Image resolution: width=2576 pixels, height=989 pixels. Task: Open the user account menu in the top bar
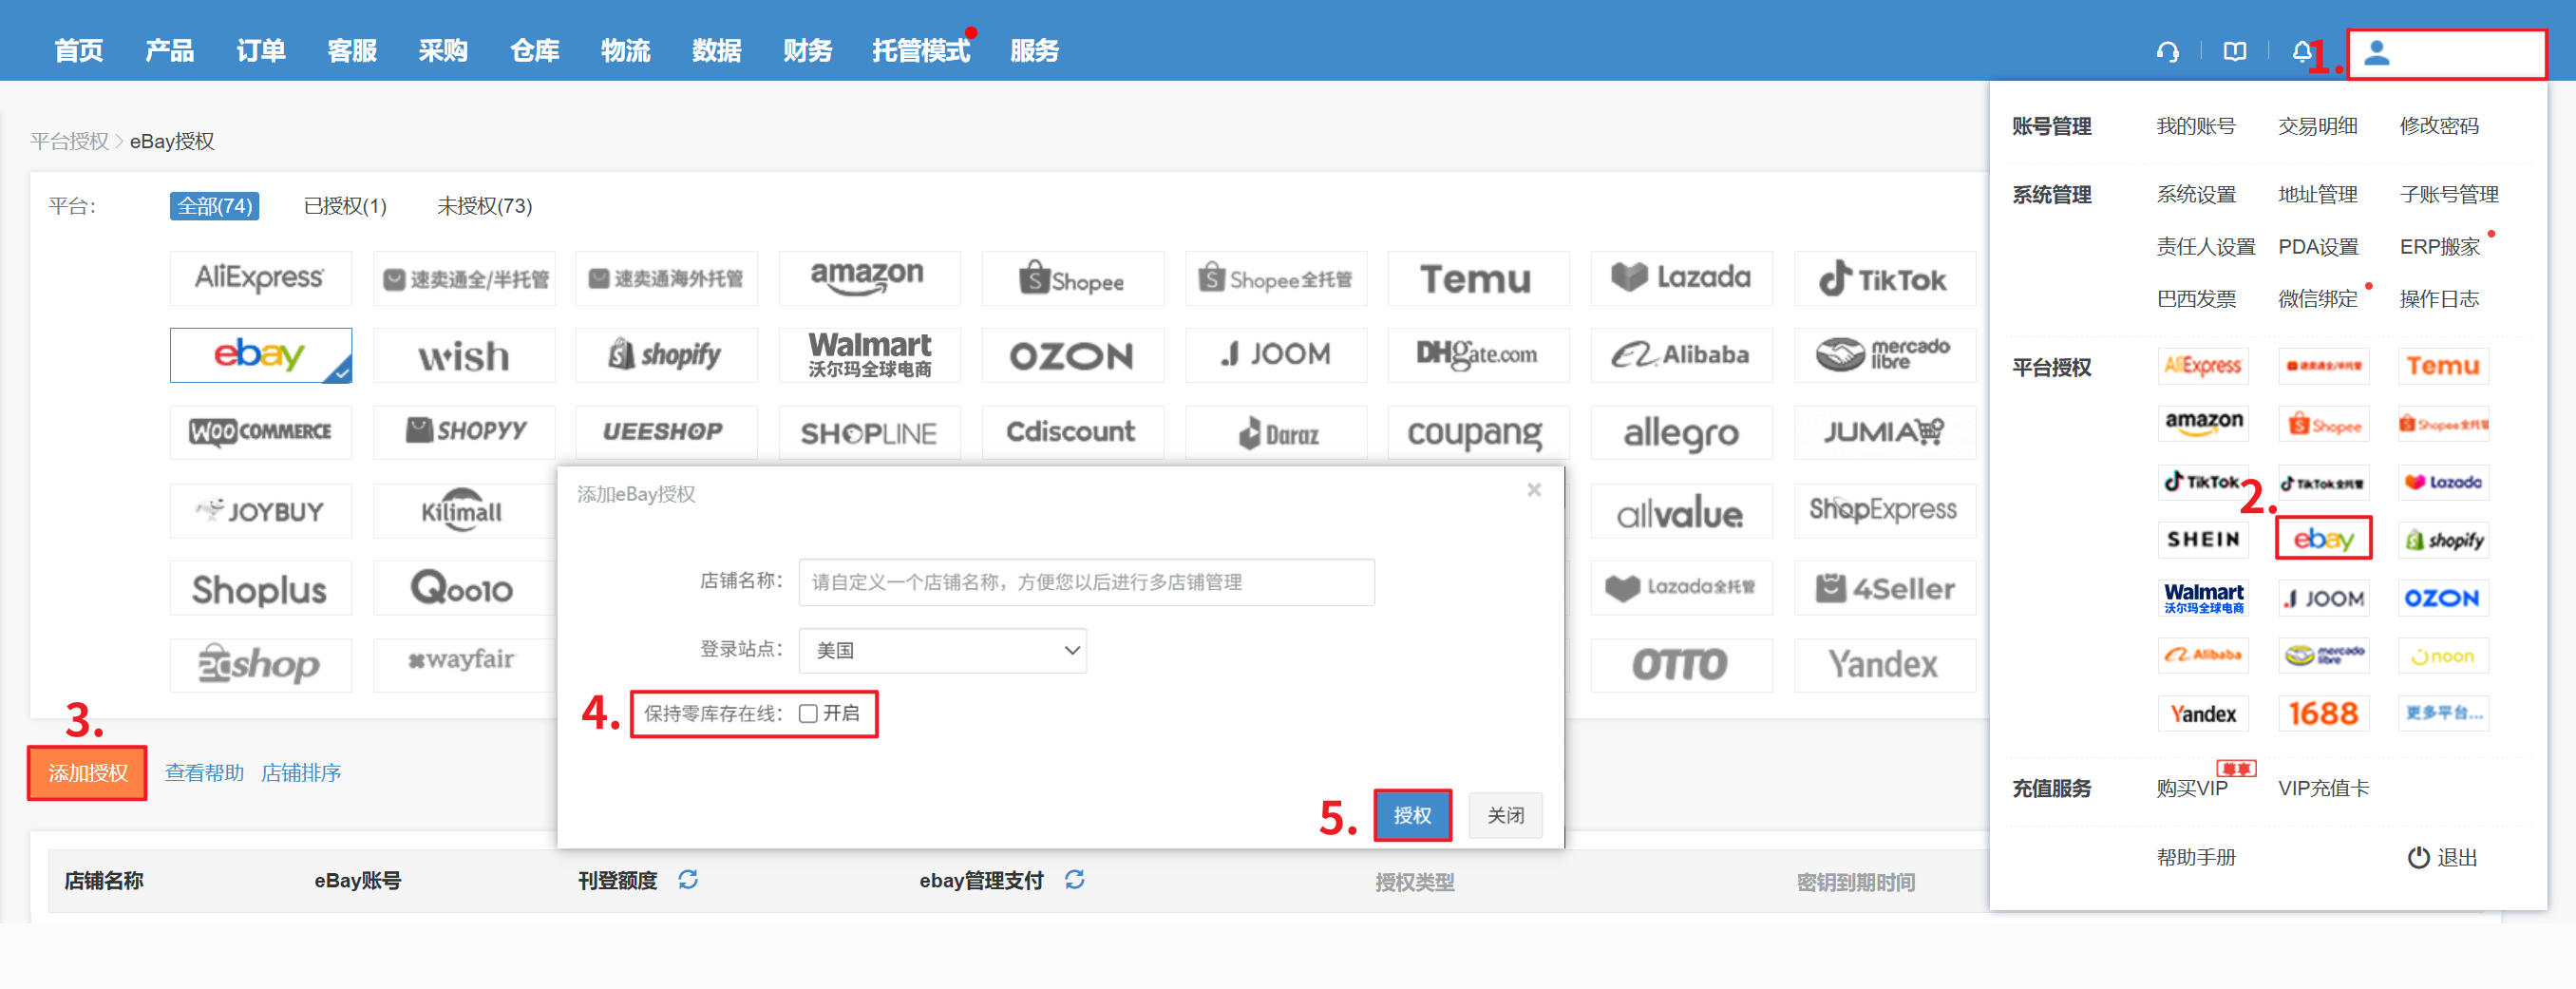pyautogui.click(x=2446, y=53)
